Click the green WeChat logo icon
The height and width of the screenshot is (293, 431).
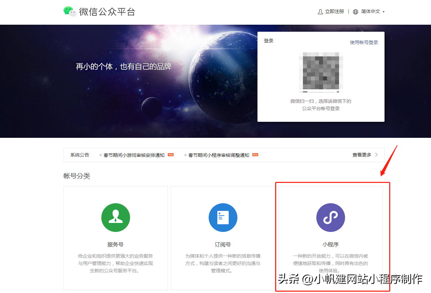(70, 11)
